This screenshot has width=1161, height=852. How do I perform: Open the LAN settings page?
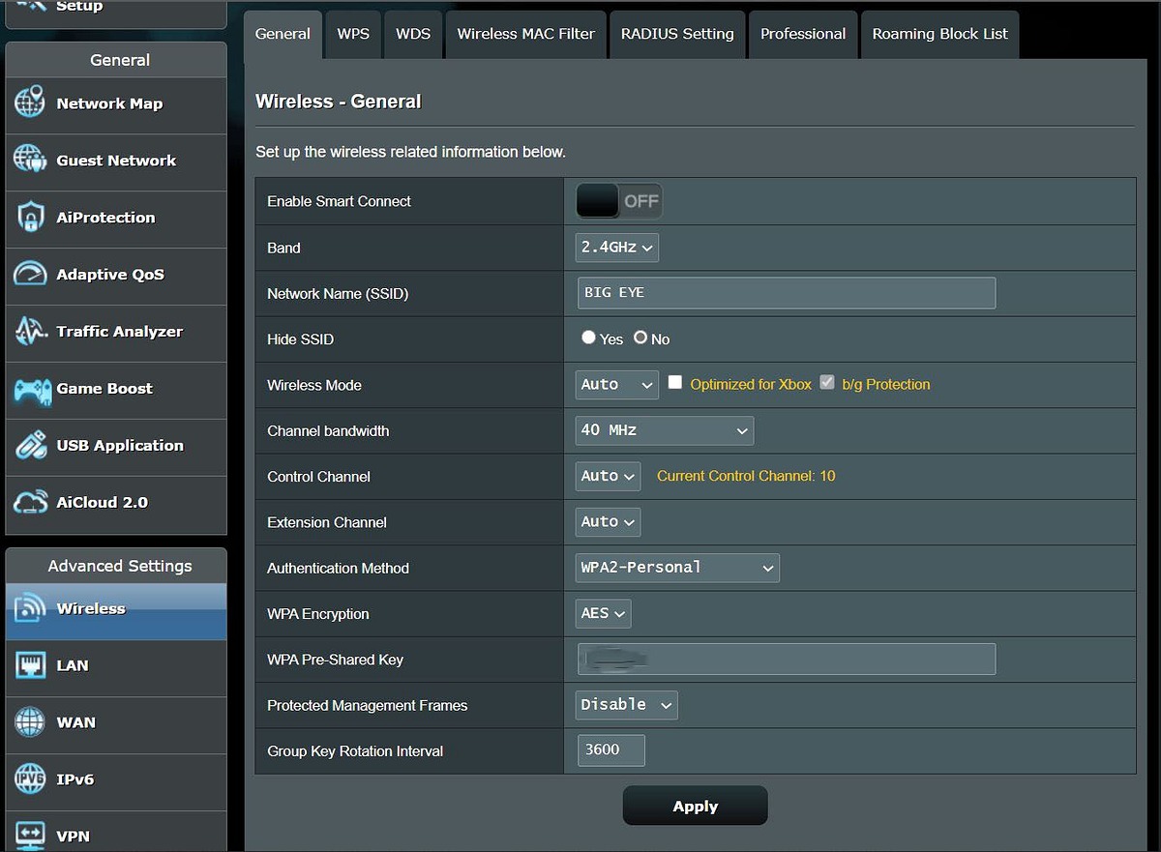point(73,665)
